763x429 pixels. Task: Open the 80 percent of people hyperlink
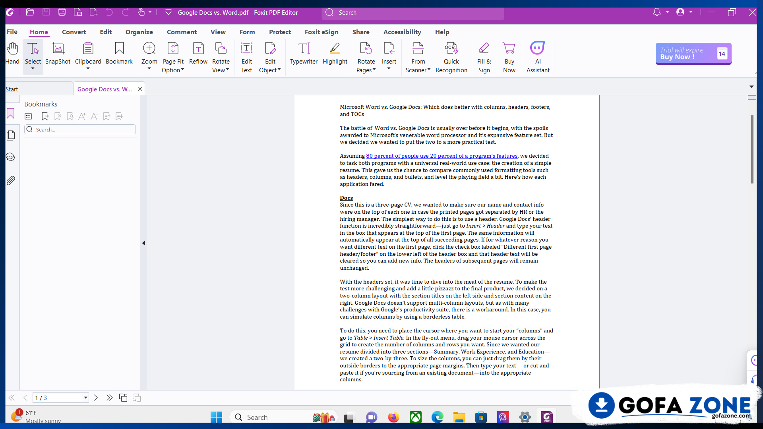point(442,156)
